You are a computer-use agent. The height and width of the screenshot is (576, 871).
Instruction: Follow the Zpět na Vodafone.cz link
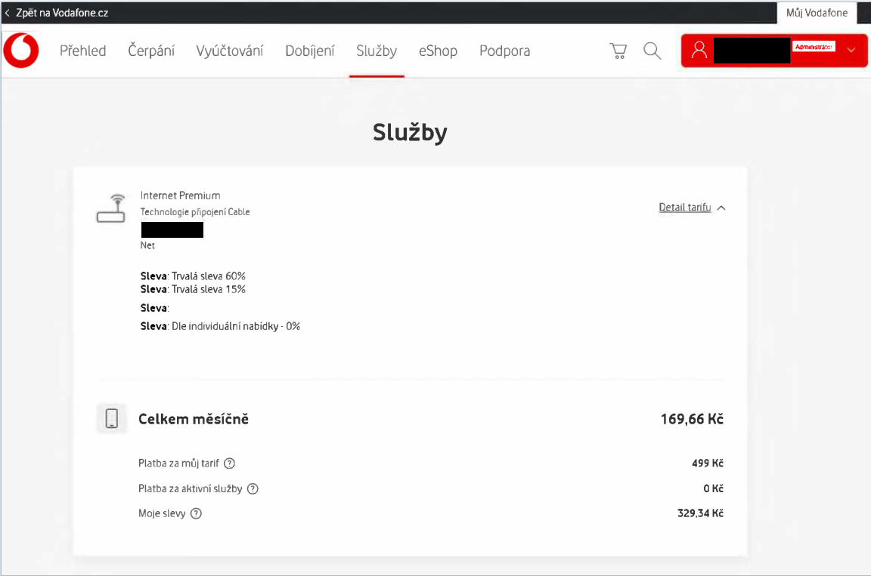62,13
